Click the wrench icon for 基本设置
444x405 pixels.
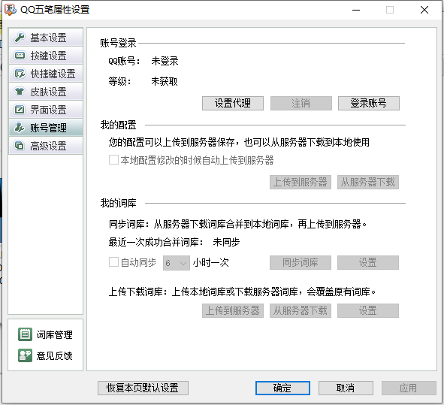click(20, 38)
